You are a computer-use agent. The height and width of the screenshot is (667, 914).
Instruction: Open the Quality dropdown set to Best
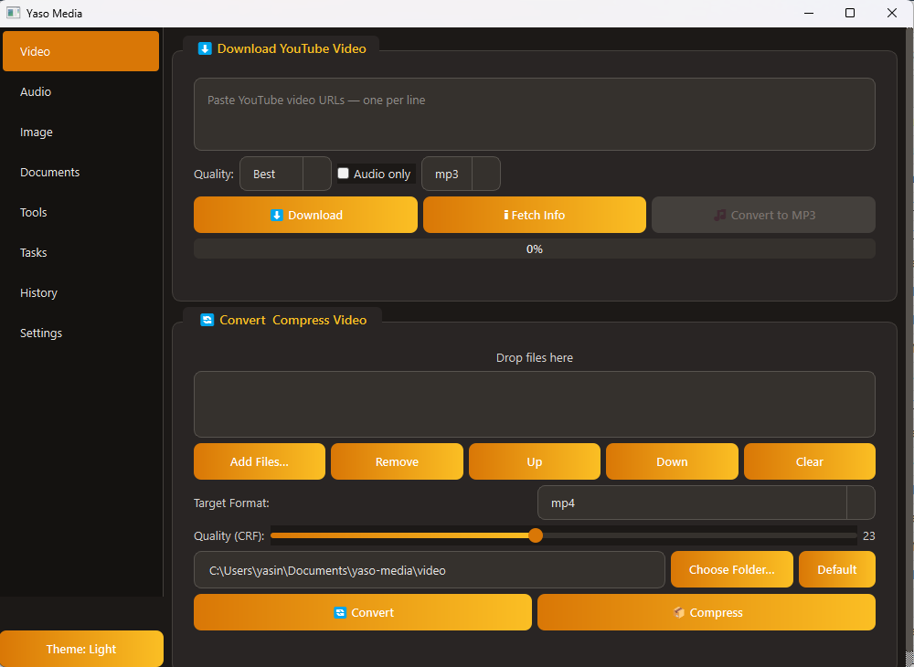[x=285, y=174]
